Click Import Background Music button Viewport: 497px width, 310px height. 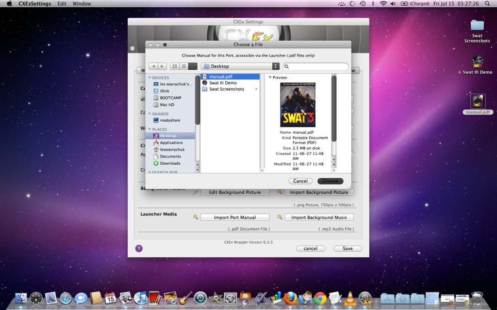tap(319, 217)
